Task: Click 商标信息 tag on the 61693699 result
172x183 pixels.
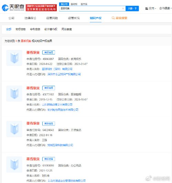Action: click(x=49, y=159)
